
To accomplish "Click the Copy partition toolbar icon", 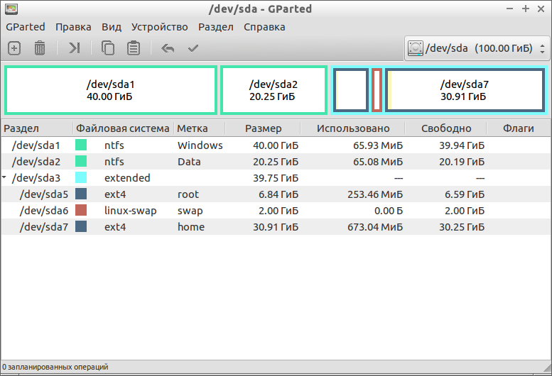I will click(x=108, y=48).
